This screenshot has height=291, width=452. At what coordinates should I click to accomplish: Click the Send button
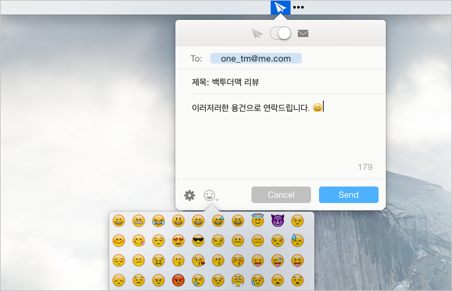tap(349, 194)
